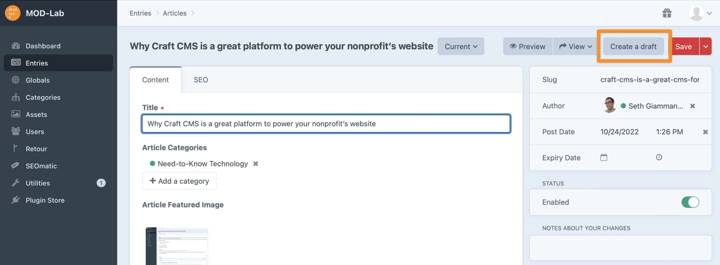Click the Users group icon

(16, 131)
